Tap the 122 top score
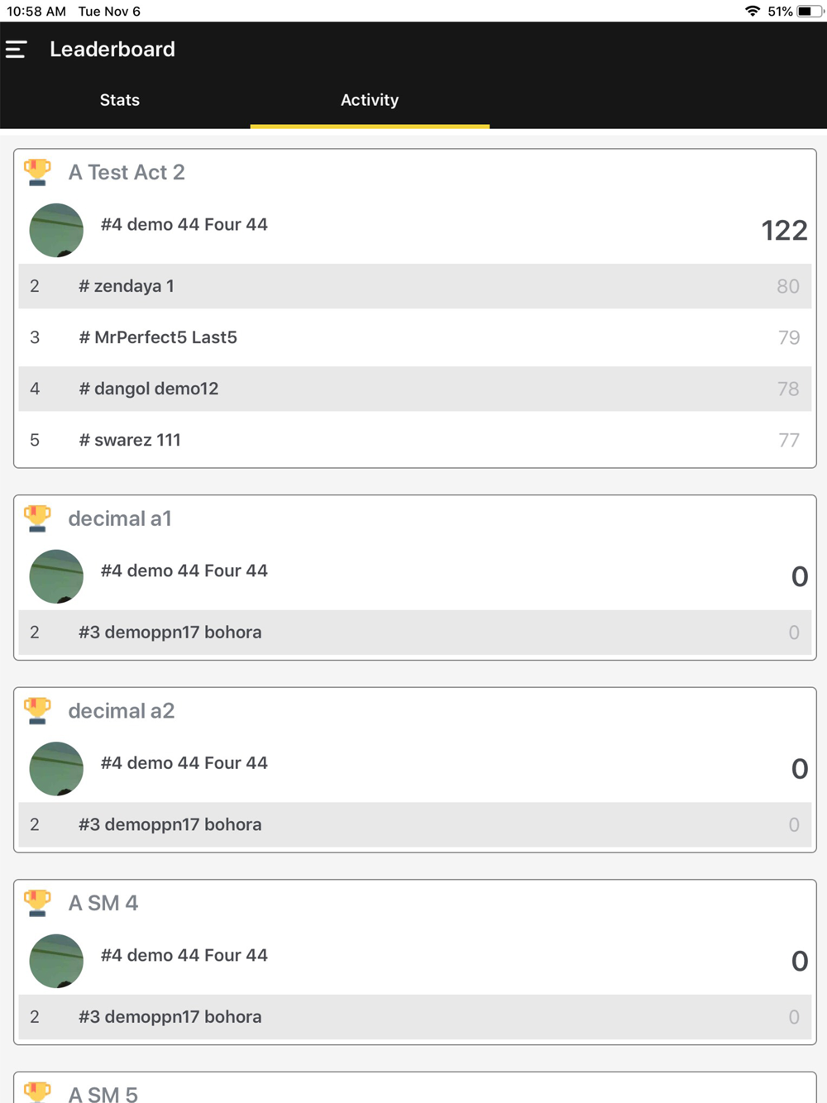 (x=783, y=230)
